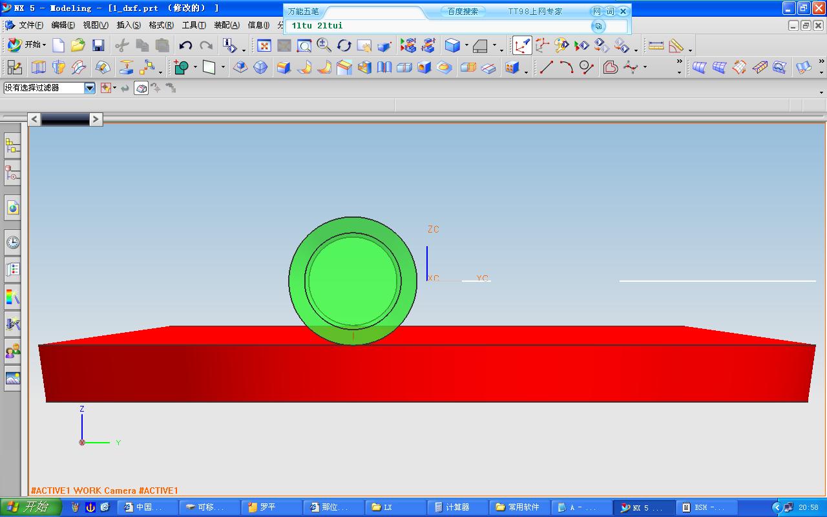The width and height of the screenshot is (827, 517).
Task: Expand the curve toolbar overflow chevron
Action: [679, 62]
